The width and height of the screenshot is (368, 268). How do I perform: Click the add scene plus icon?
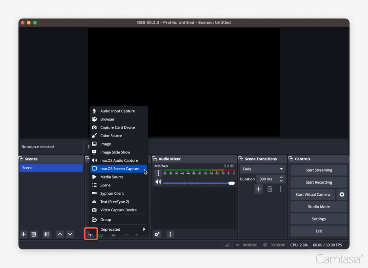point(24,234)
